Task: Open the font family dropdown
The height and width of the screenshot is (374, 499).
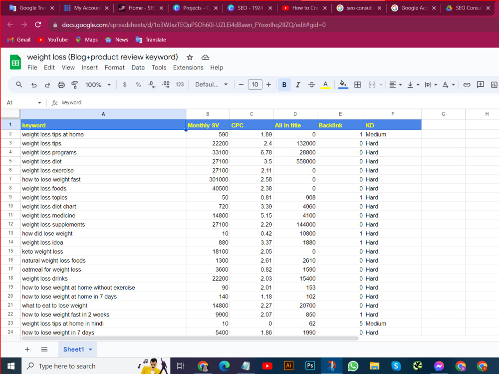Action: 211,85
